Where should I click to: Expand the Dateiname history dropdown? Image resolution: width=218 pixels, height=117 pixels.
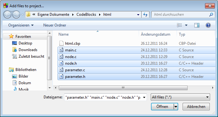point(144,97)
